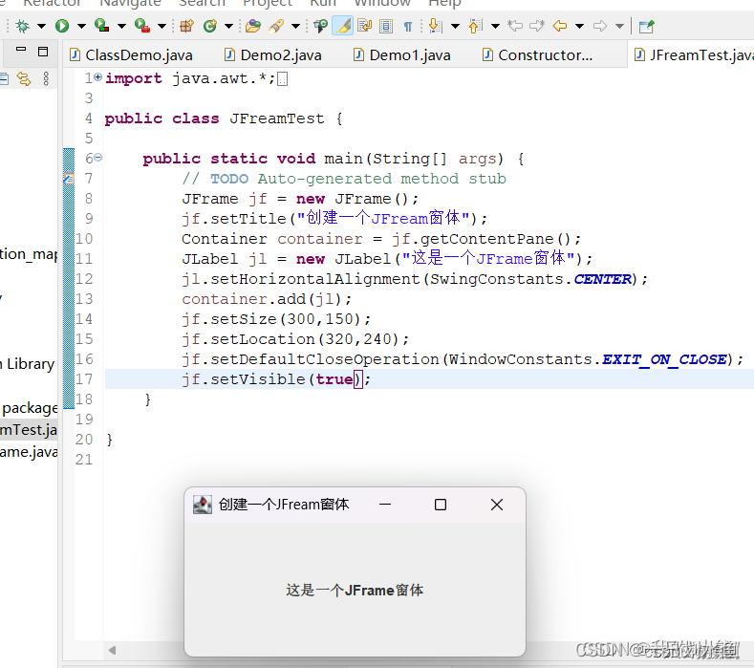Click the Open Type folder icon
The height and width of the screenshot is (668, 754).
point(253,26)
